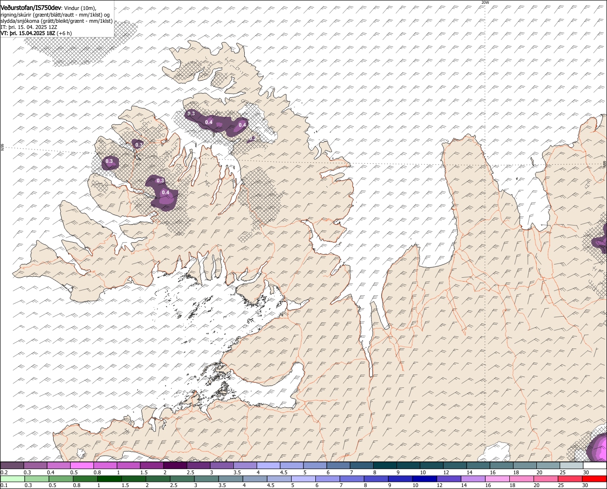Click the upper legend swatch labeled 16
Viewport: 607px width, 489px height.
point(502,466)
